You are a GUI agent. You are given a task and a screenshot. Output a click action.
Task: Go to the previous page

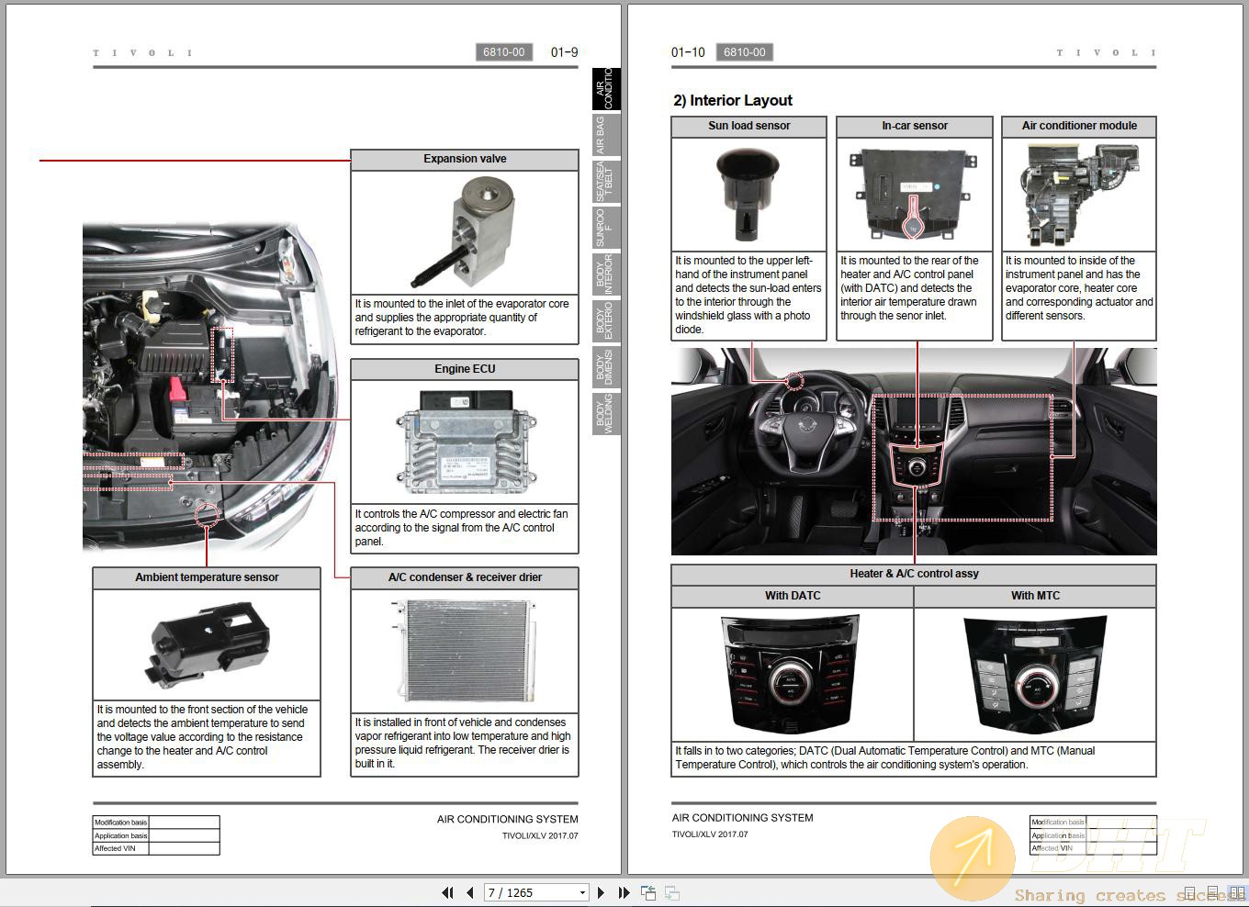pyautogui.click(x=470, y=892)
